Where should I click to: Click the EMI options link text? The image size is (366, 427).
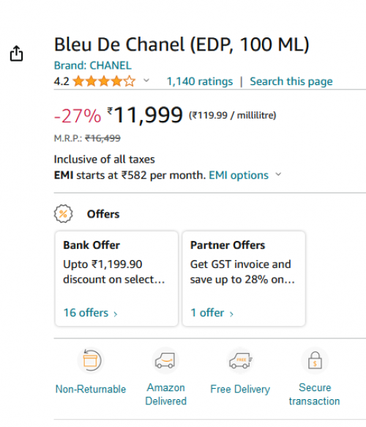[239, 175]
